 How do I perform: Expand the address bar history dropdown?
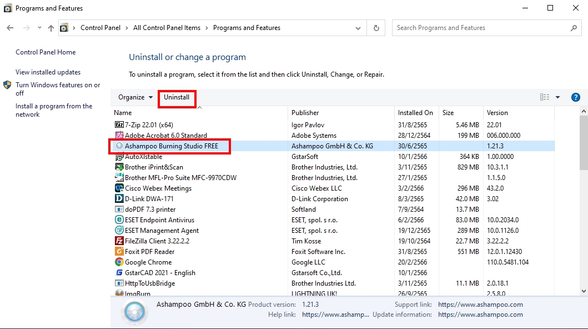click(358, 28)
